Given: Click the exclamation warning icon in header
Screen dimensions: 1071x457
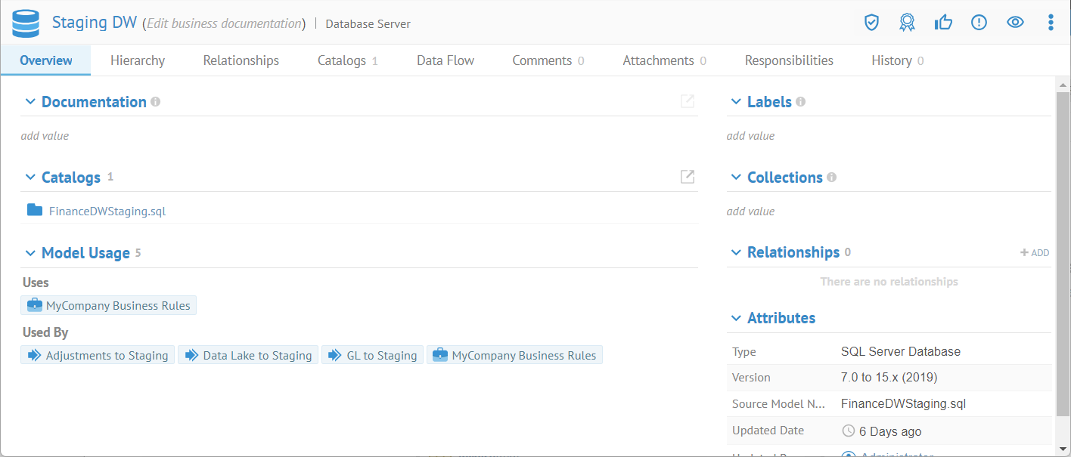Looking at the screenshot, I should click(979, 23).
